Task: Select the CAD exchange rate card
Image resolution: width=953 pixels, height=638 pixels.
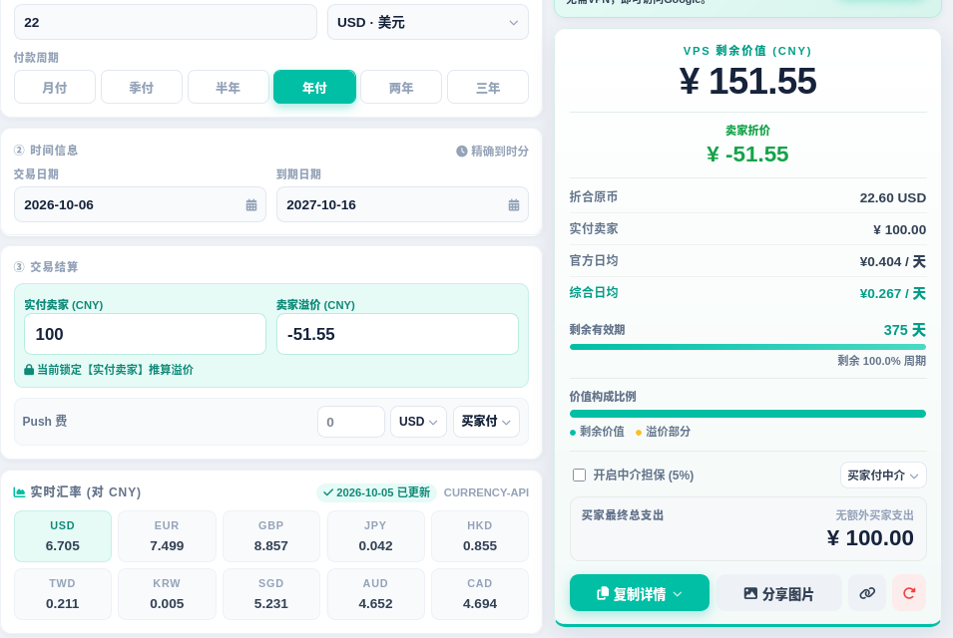Action: point(480,594)
